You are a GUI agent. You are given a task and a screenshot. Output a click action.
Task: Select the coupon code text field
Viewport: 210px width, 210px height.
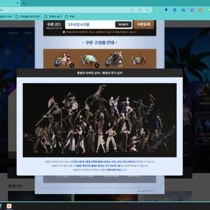click(90, 24)
